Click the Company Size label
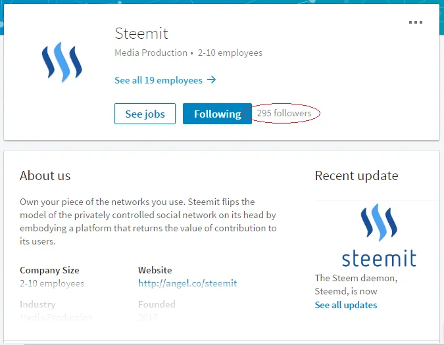The width and height of the screenshot is (444, 345). coord(49,270)
